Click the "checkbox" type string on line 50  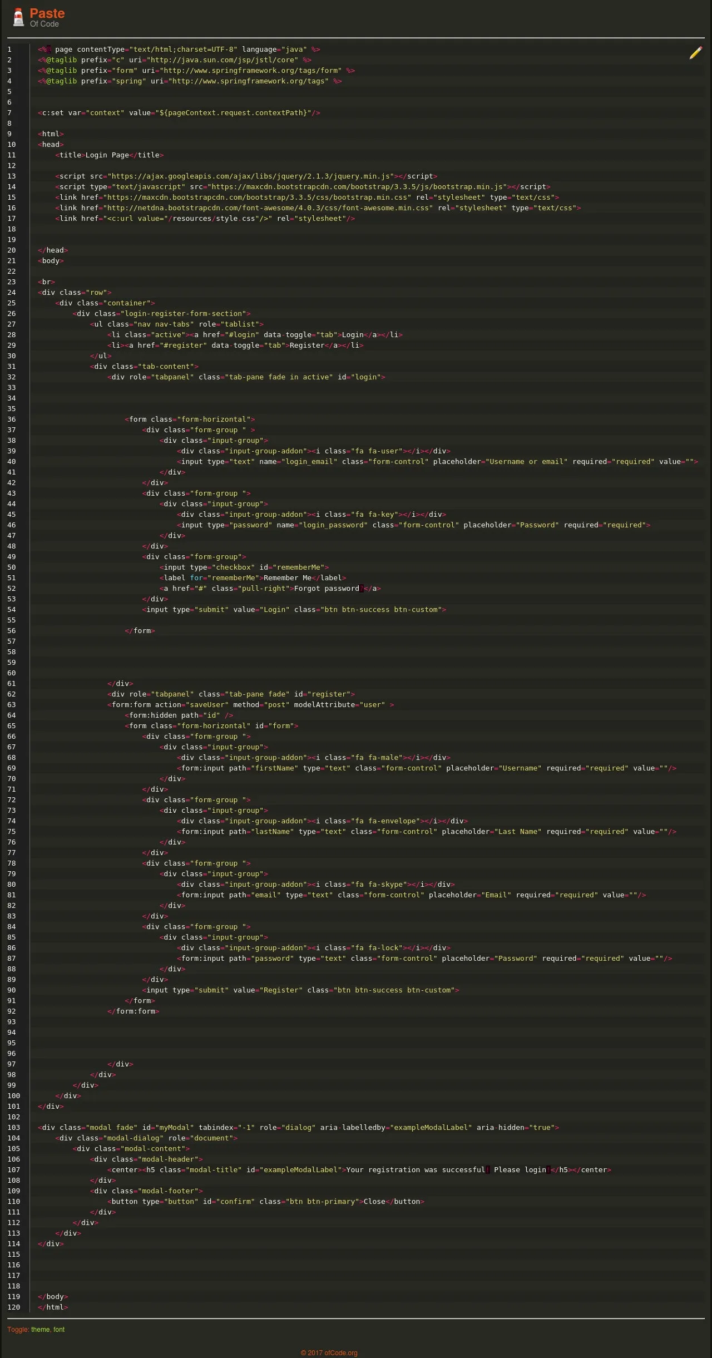tap(233, 567)
